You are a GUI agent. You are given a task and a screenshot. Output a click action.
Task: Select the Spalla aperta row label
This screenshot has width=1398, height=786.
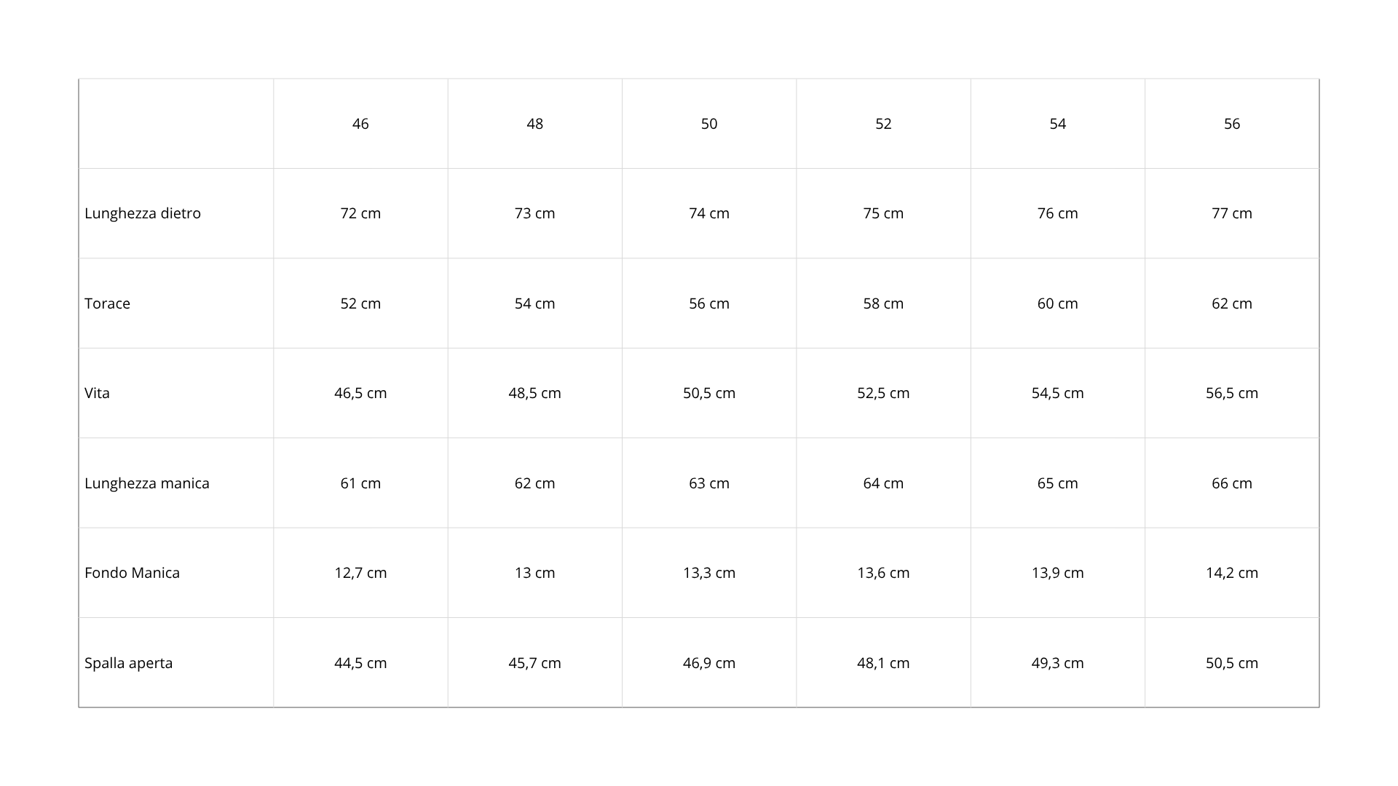pos(128,663)
